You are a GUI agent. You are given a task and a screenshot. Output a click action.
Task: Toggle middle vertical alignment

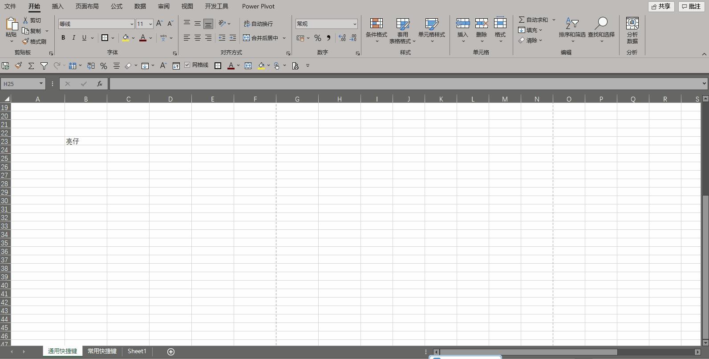click(198, 24)
